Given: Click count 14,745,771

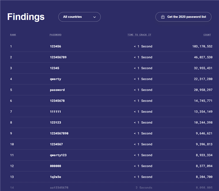Looking at the screenshot, I should [x=203, y=101].
